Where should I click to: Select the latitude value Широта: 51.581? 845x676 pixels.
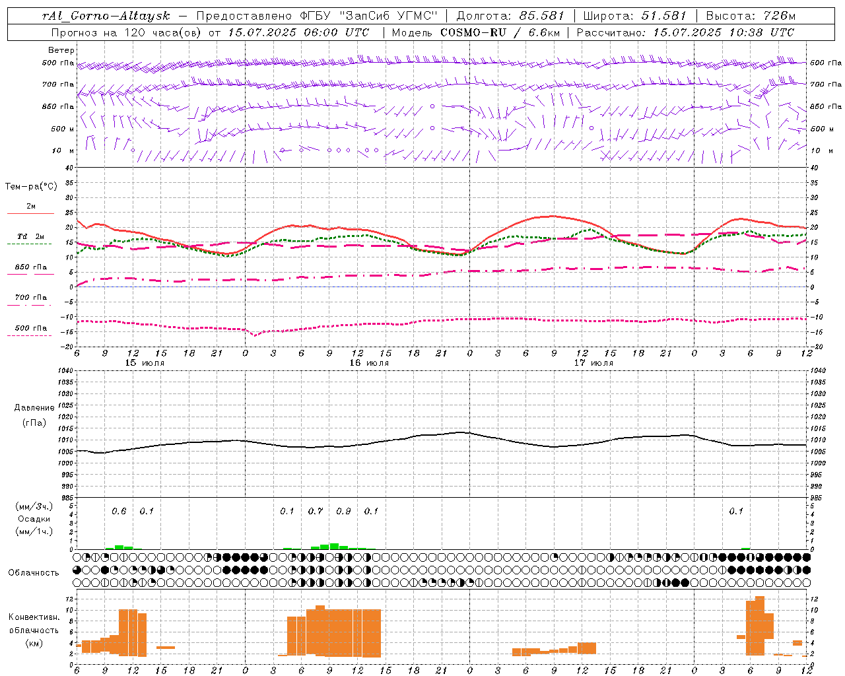coord(634,16)
